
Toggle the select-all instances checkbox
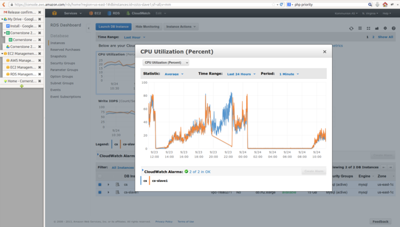click(x=100, y=176)
